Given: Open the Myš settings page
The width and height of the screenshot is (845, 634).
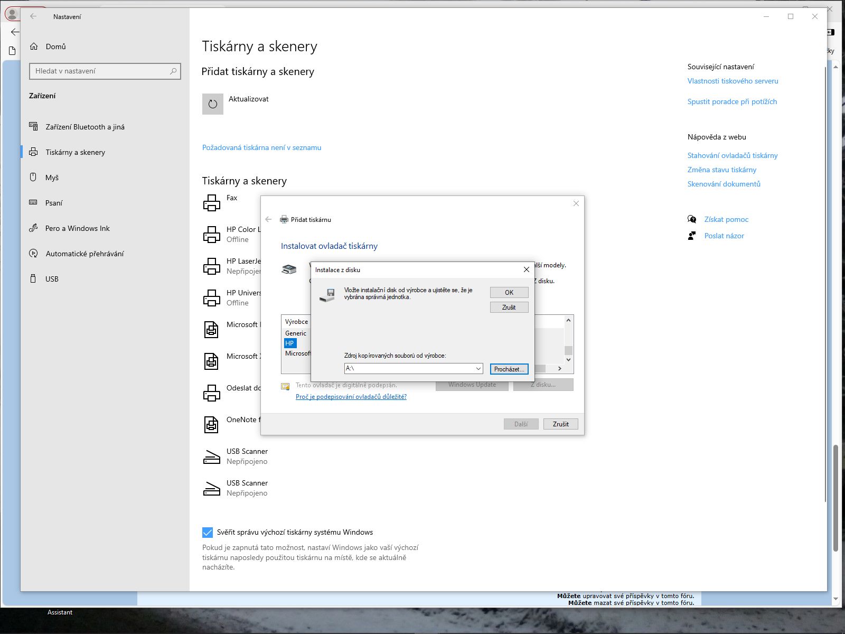Looking at the screenshot, I should [52, 178].
